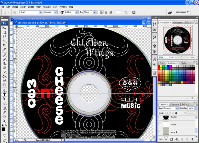The width and height of the screenshot is (199, 143).
Task: Select the Slice tool
Action: [4, 49]
